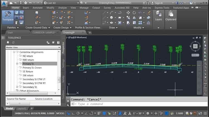The height and width of the screenshot is (117, 209).
Task: Expand the Modify panel dropdown
Action: pos(139,28)
